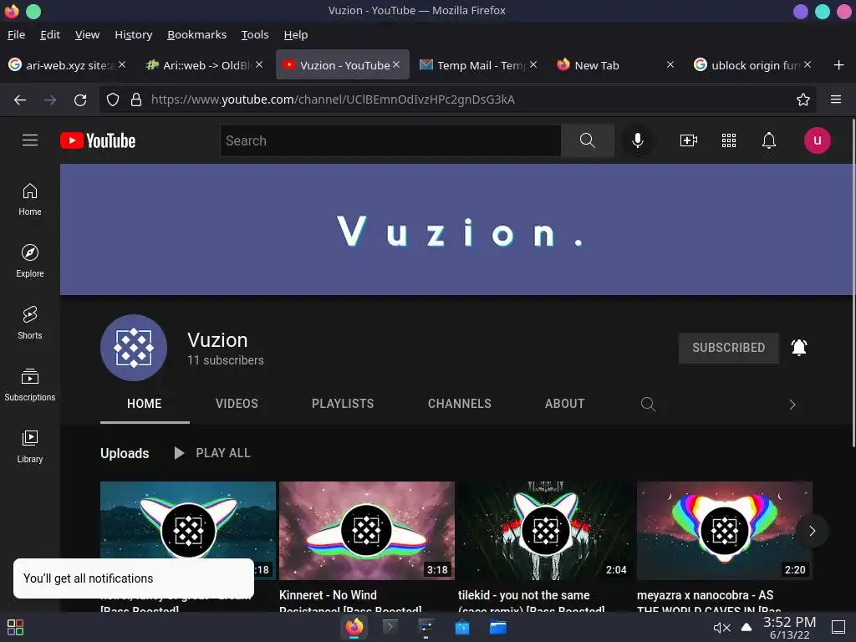Image resolution: width=856 pixels, height=642 pixels.
Task: Close the Temp Mail tab
Action: (533, 64)
